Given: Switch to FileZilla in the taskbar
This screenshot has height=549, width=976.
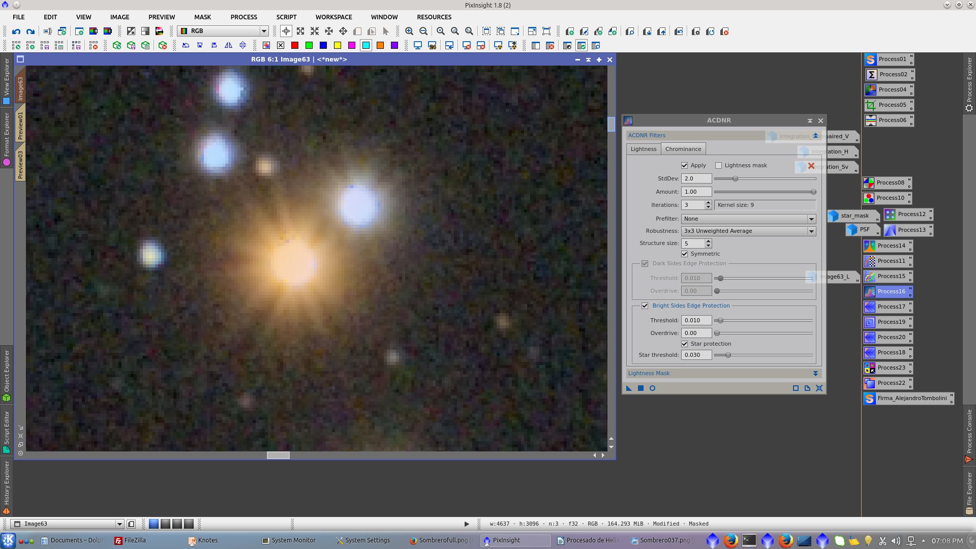Looking at the screenshot, I should coord(130,540).
